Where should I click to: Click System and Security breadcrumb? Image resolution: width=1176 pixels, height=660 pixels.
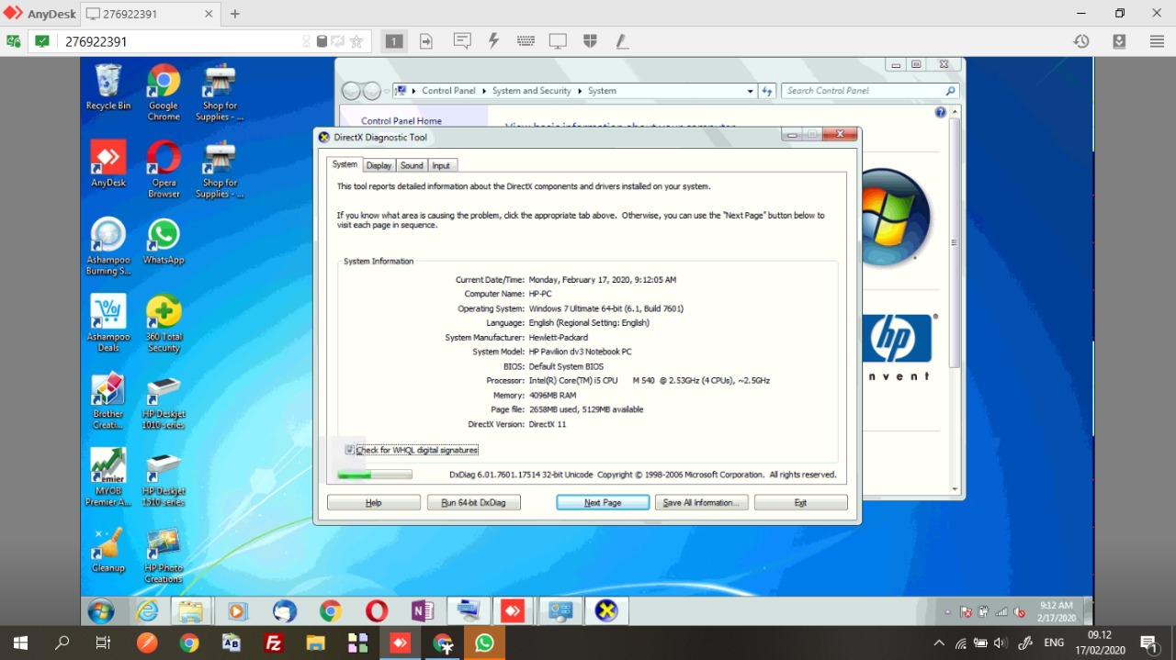pyautogui.click(x=531, y=91)
